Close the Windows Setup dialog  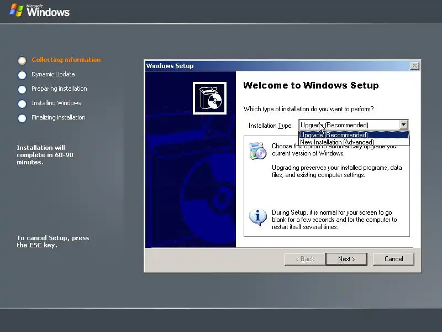(x=415, y=66)
